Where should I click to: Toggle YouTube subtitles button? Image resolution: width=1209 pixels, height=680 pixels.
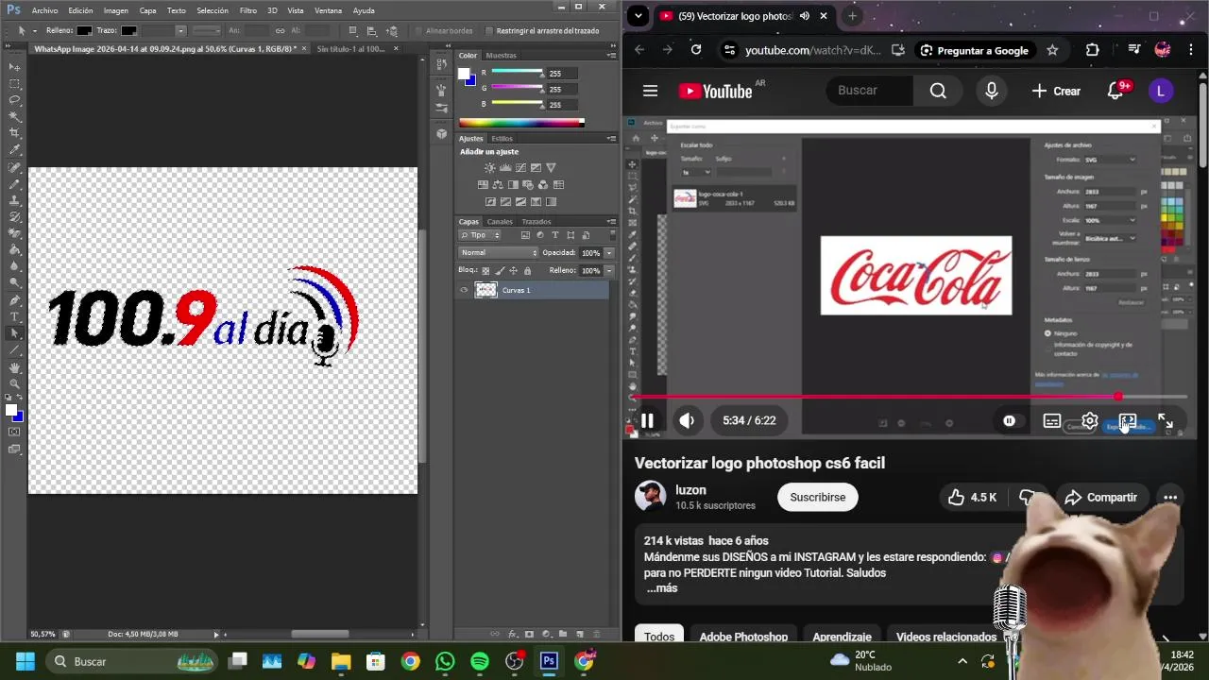tap(1051, 421)
